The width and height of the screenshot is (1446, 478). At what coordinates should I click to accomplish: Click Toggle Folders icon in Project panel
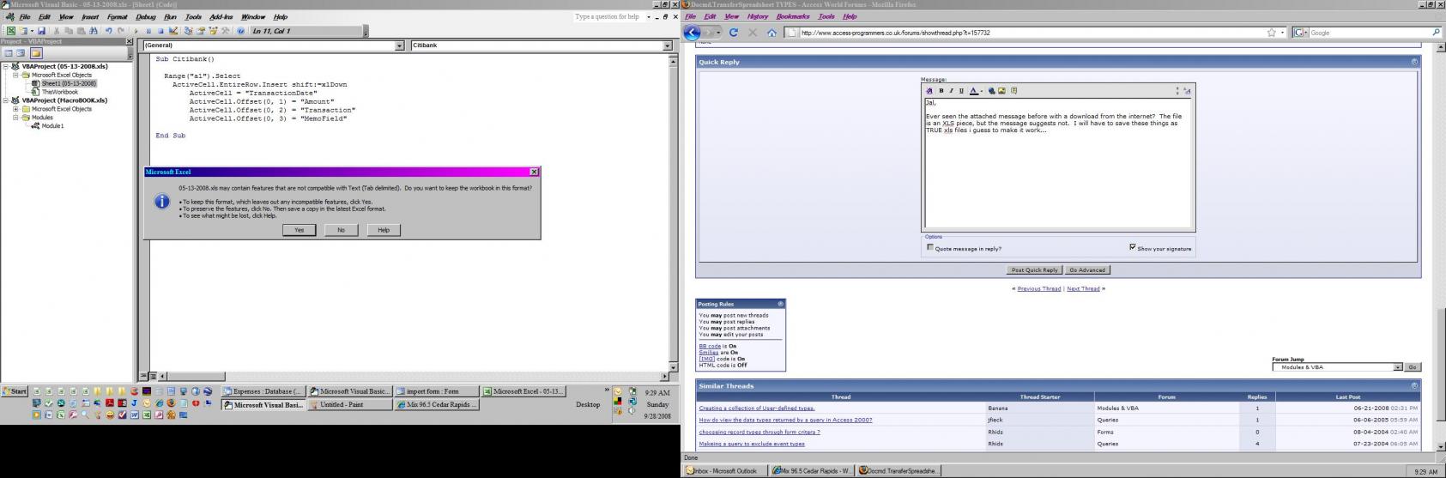36,53
